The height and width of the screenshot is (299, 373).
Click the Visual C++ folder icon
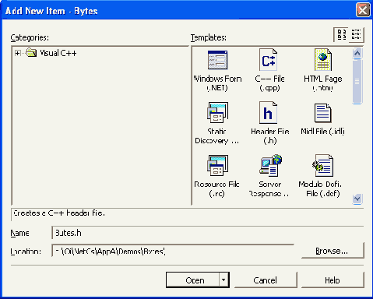pos(31,52)
